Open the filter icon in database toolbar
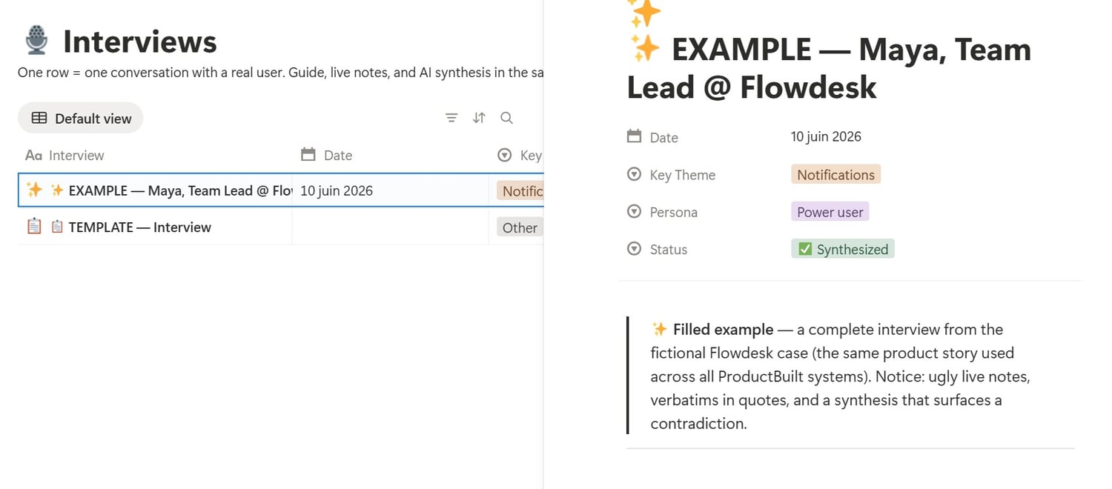Screen dimensions: 1112x489 click(451, 118)
